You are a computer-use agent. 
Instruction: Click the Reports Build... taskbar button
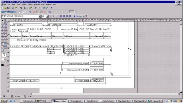coord(59,101)
